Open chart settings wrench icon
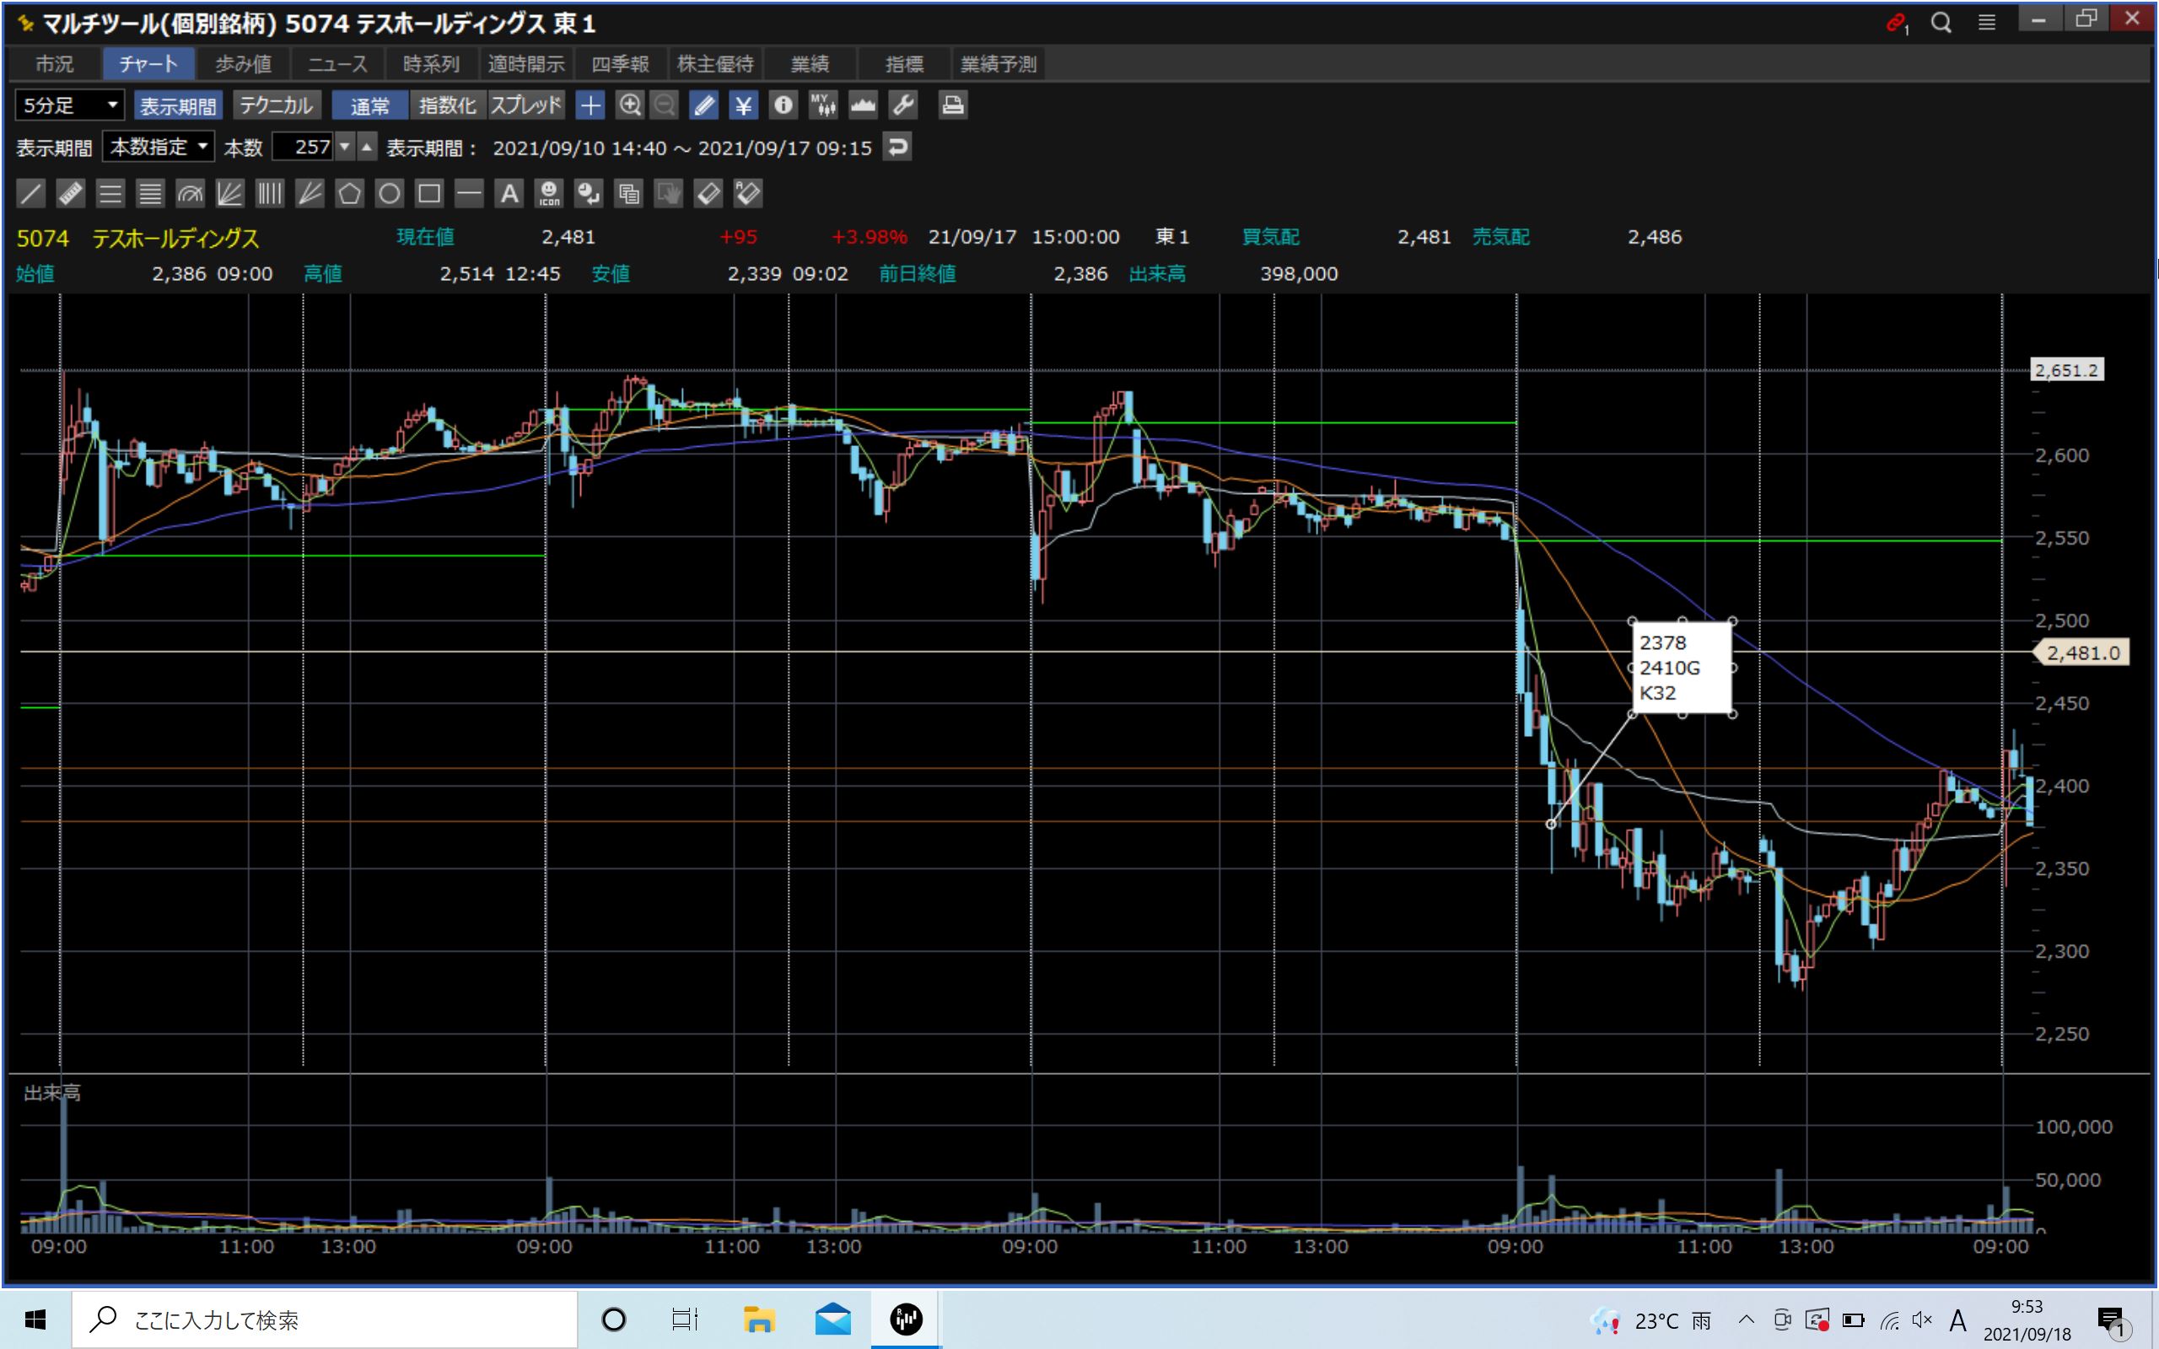 tap(903, 105)
